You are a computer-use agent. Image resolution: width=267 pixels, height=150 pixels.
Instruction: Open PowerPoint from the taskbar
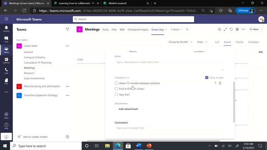coord(149,146)
